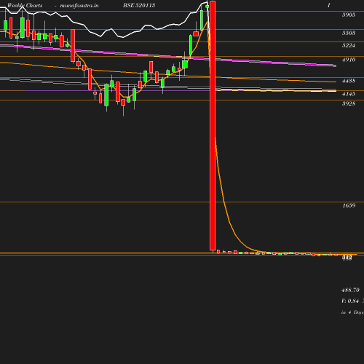Click the "V: 0.84" volume reading
The height and width of the screenshot is (364, 364).
tap(350, 301)
